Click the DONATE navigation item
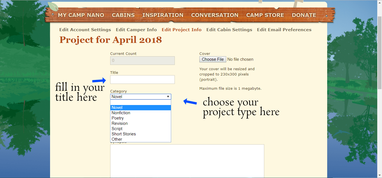382x178 pixels. pyautogui.click(x=304, y=15)
